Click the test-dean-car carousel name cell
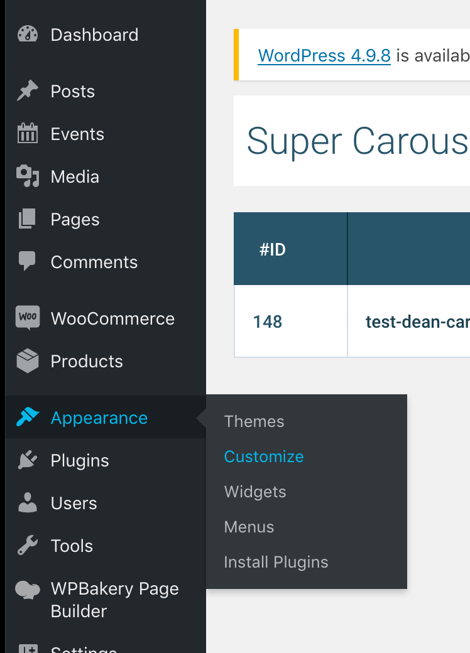 tap(409, 321)
